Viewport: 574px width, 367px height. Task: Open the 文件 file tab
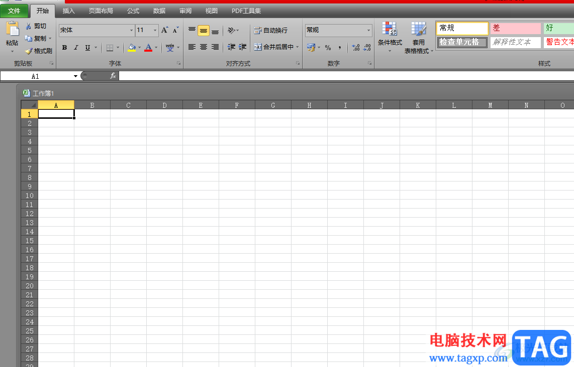[x=14, y=11]
